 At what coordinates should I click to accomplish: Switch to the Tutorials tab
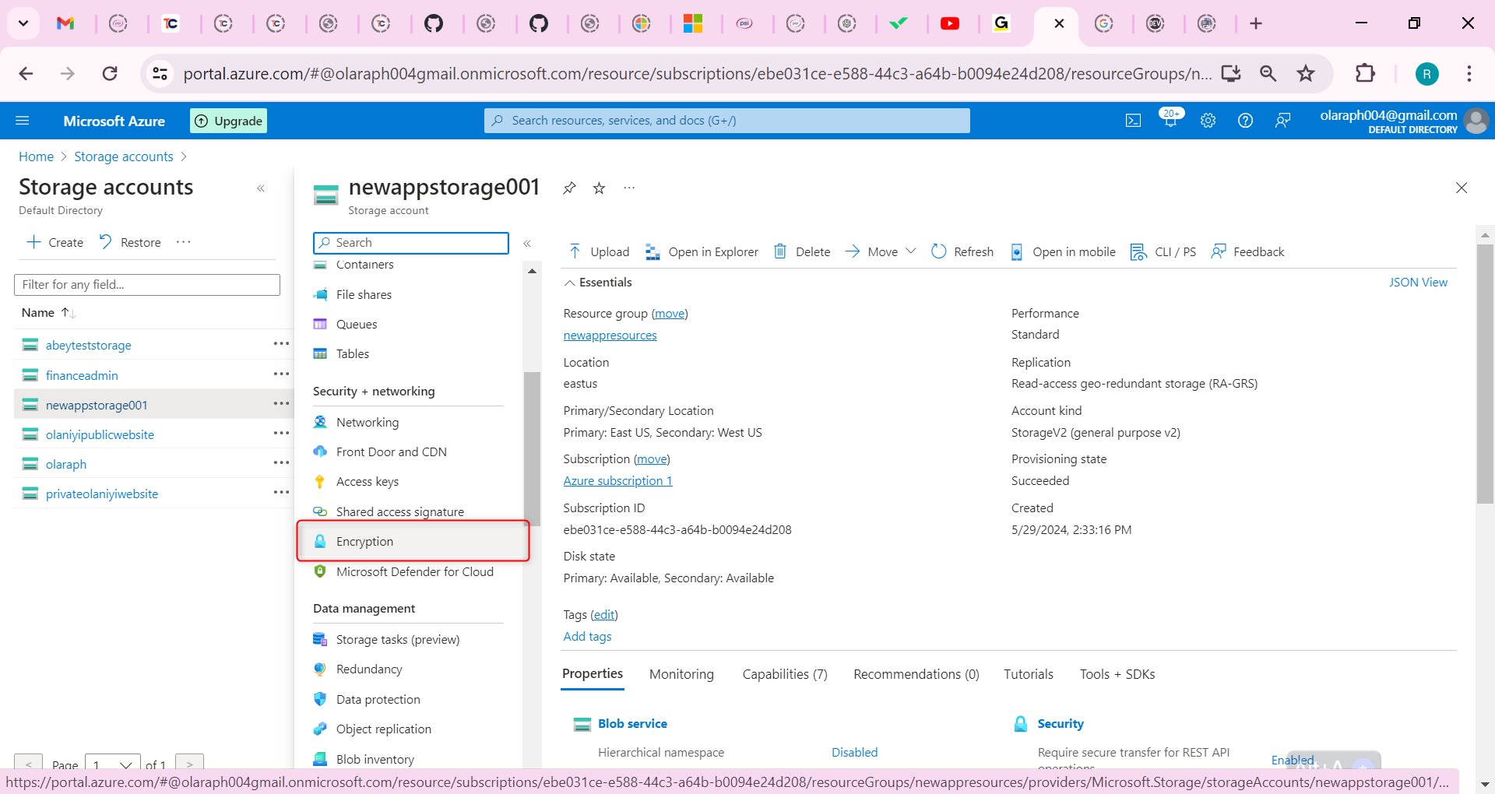tap(1029, 674)
